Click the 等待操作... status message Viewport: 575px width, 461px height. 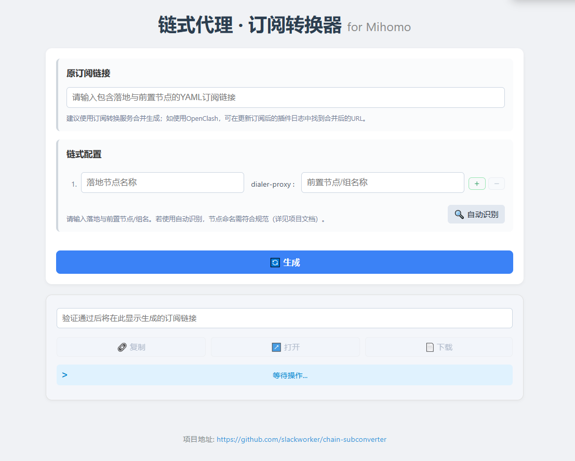pos(290,375)
